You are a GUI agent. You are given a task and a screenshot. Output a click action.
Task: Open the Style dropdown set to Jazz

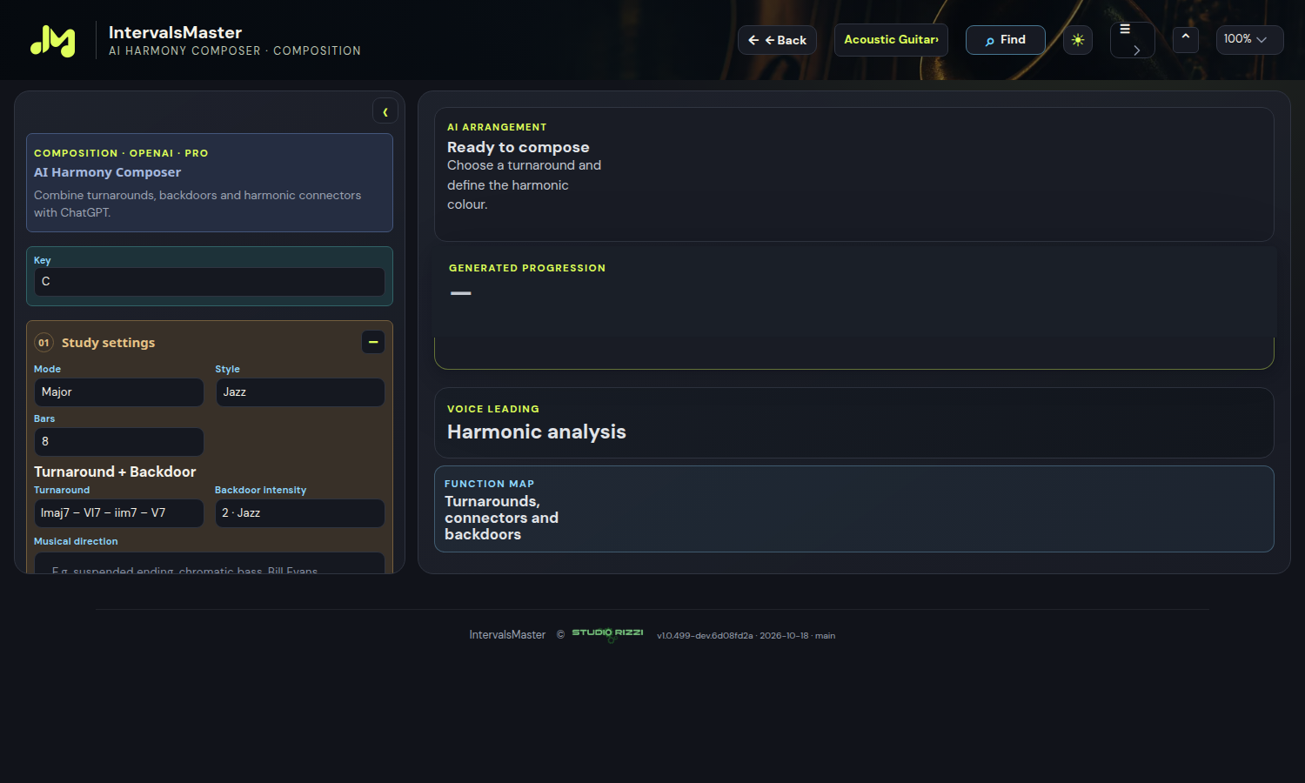tap(300, 392)
